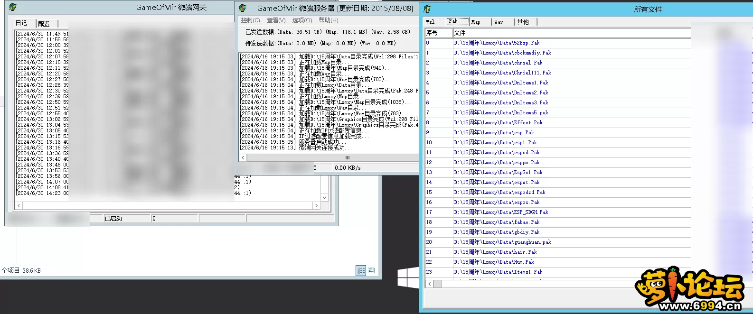This screenshot has height=314, width=753.
Task: Select the 52Esp.Pak file row
Action: pos(558,43)
